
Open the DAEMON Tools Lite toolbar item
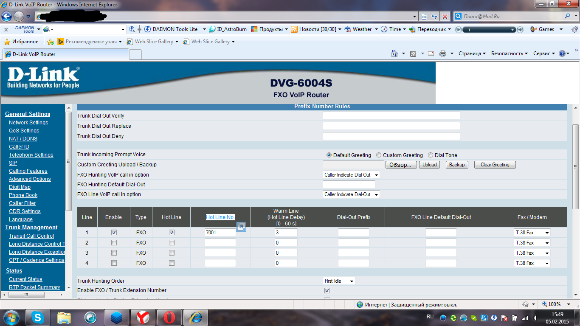click(x=171, y=29)
